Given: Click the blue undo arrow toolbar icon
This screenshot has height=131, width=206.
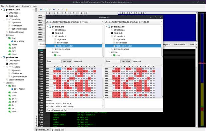Looking at the screenshot, I should [x=54, y=10].
